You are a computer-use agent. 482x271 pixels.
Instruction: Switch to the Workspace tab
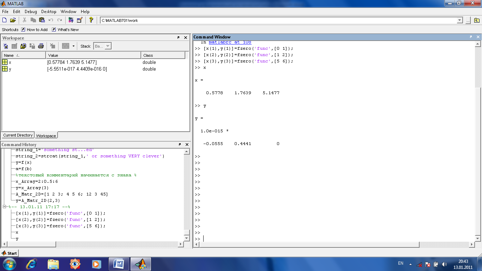click(46, 135)
